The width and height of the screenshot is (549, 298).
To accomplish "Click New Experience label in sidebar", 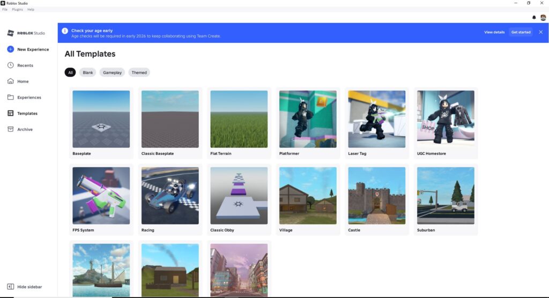I will 33,49.
